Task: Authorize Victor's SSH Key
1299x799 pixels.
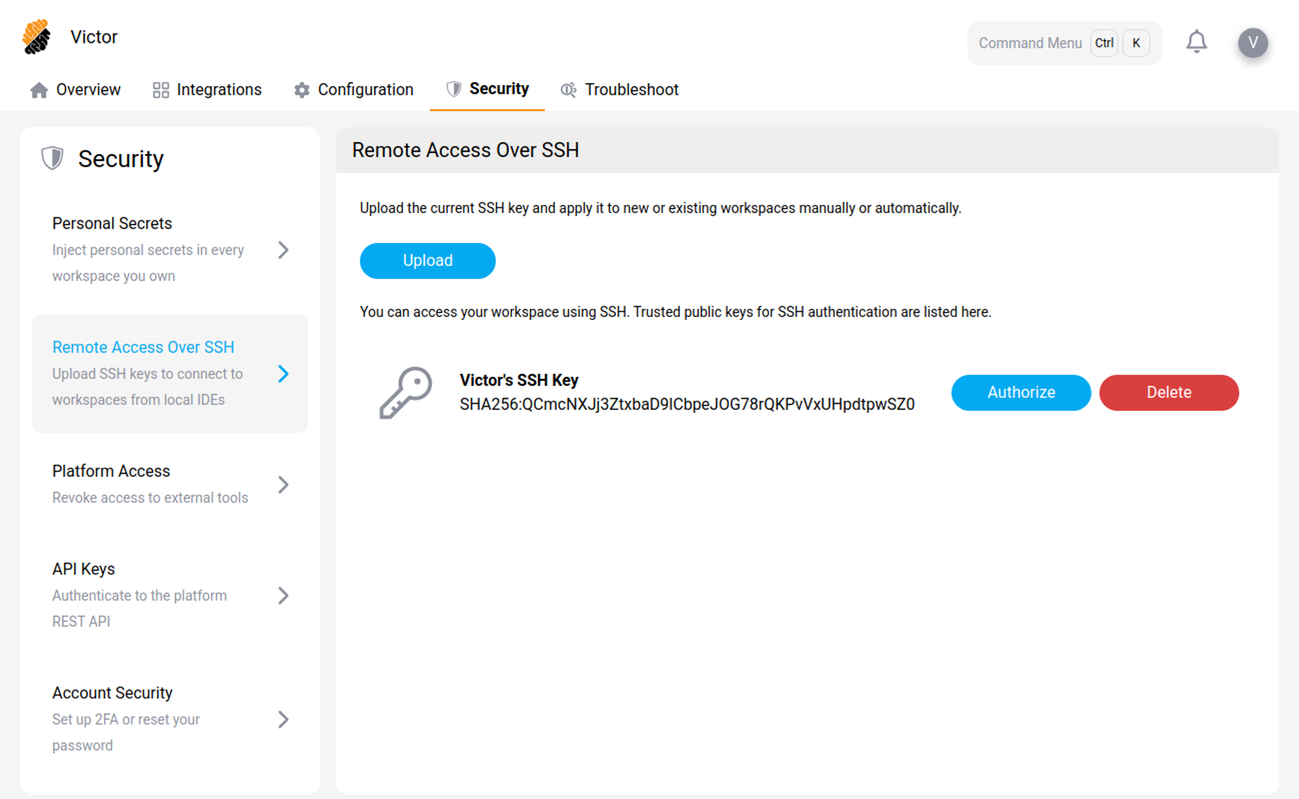Action: (1020, 392)
